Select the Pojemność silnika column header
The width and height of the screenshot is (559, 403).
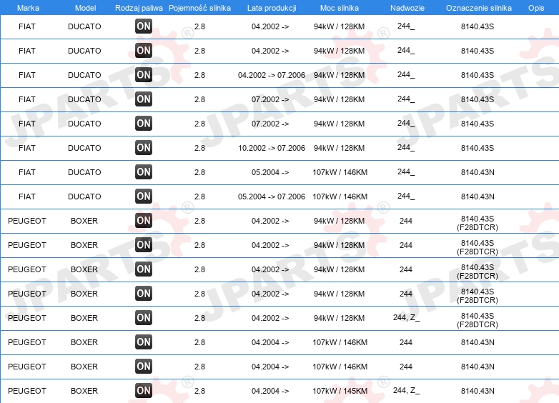199,8
